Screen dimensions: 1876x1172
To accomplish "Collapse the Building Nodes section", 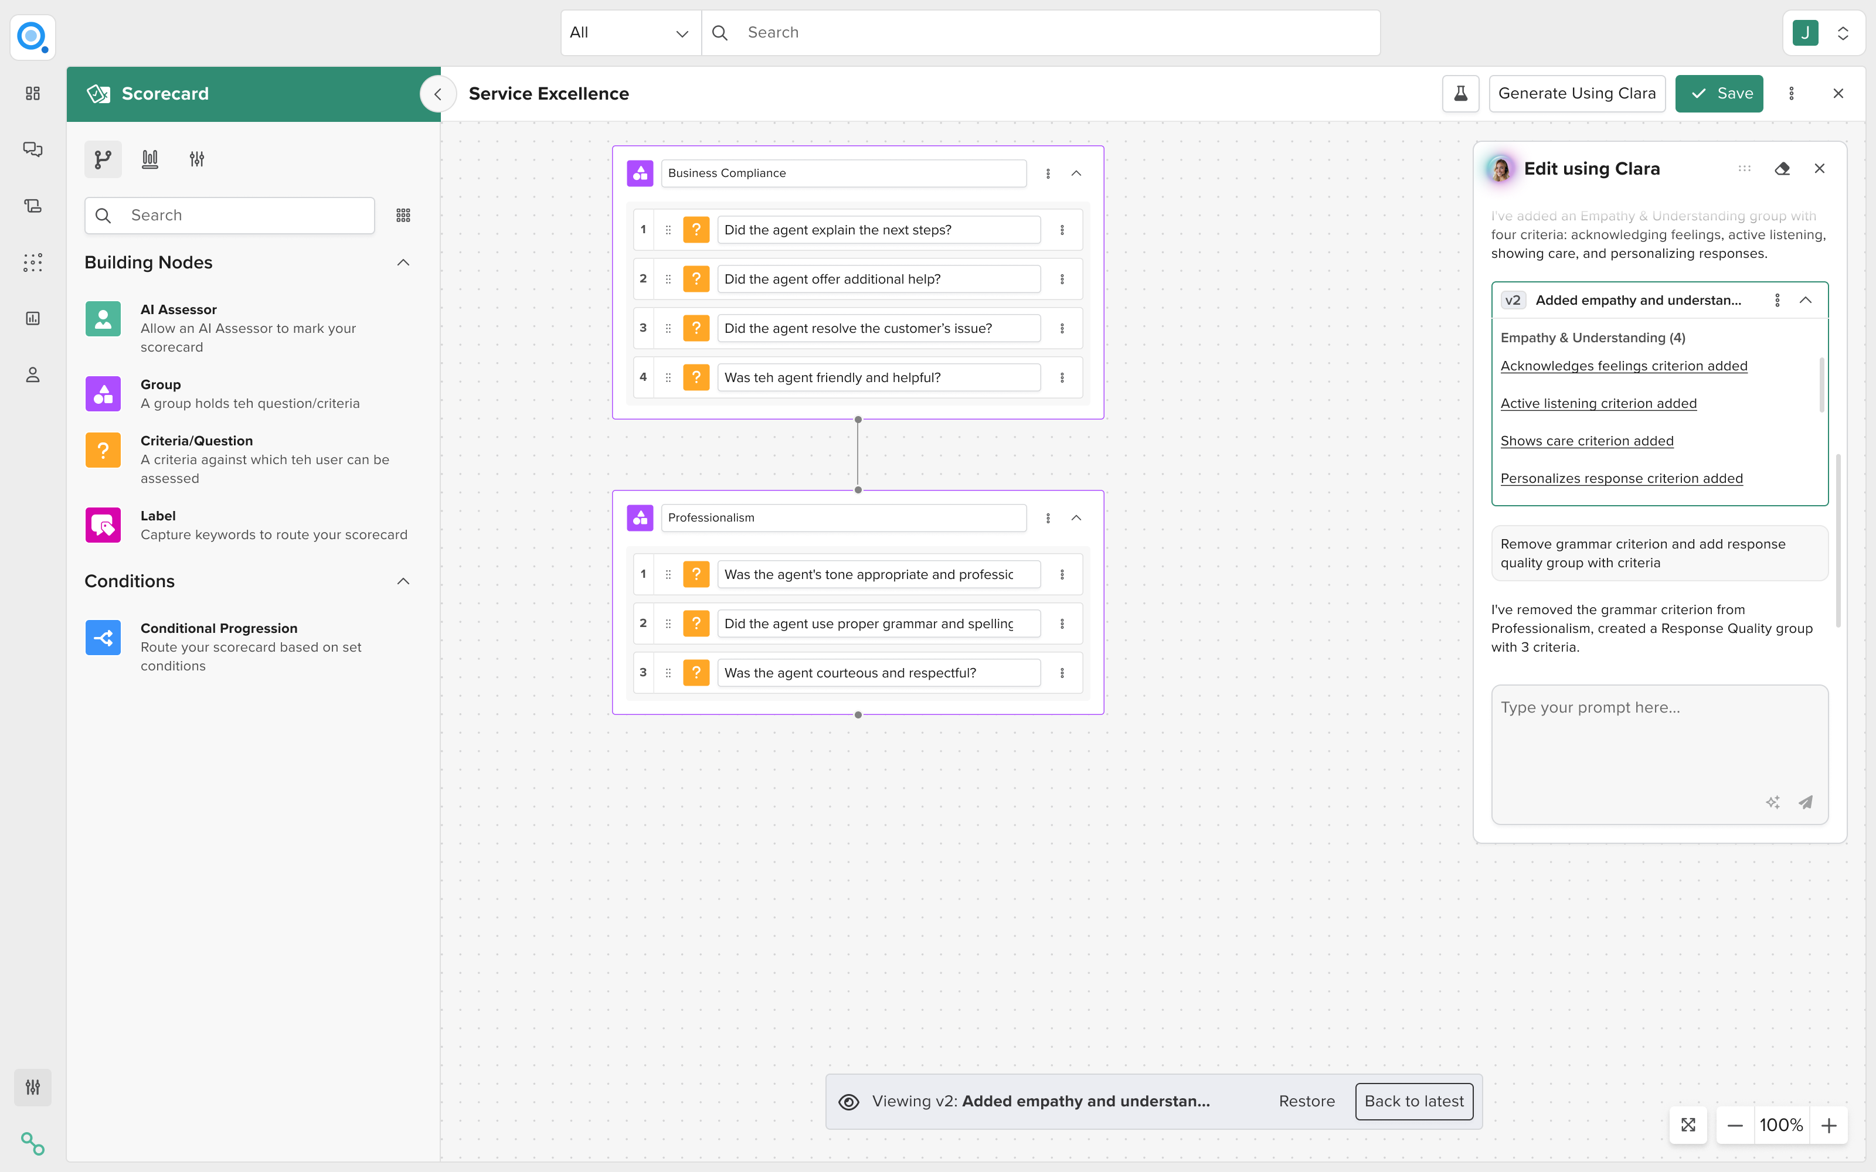I will point(403,263).
